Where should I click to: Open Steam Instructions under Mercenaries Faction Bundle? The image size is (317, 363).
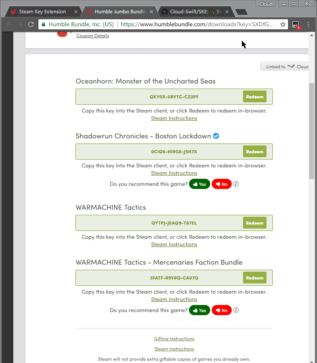tap(174, 299)
